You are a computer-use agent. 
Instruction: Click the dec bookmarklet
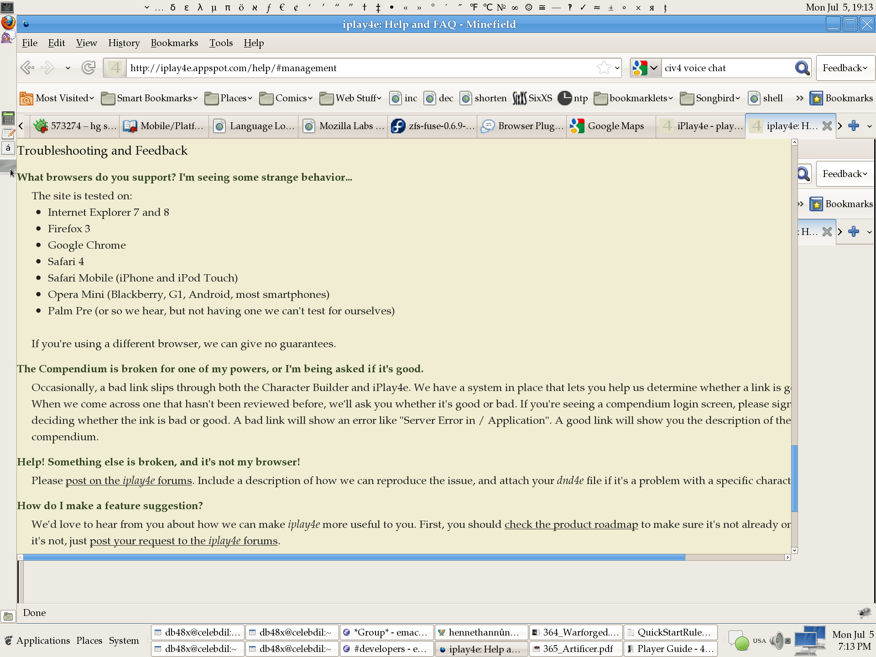[438, 98]
